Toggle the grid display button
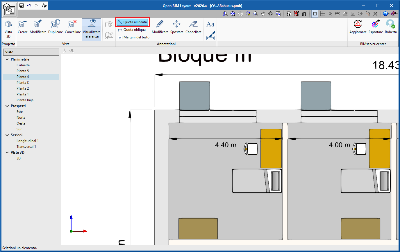The image size is (400, 252). [x=322, y=14]
